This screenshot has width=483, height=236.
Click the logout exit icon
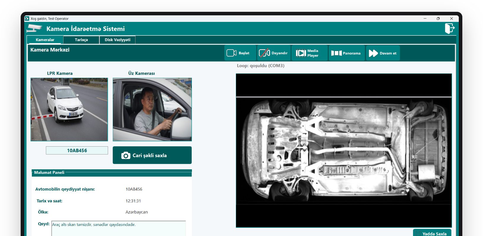click(450, 29)
